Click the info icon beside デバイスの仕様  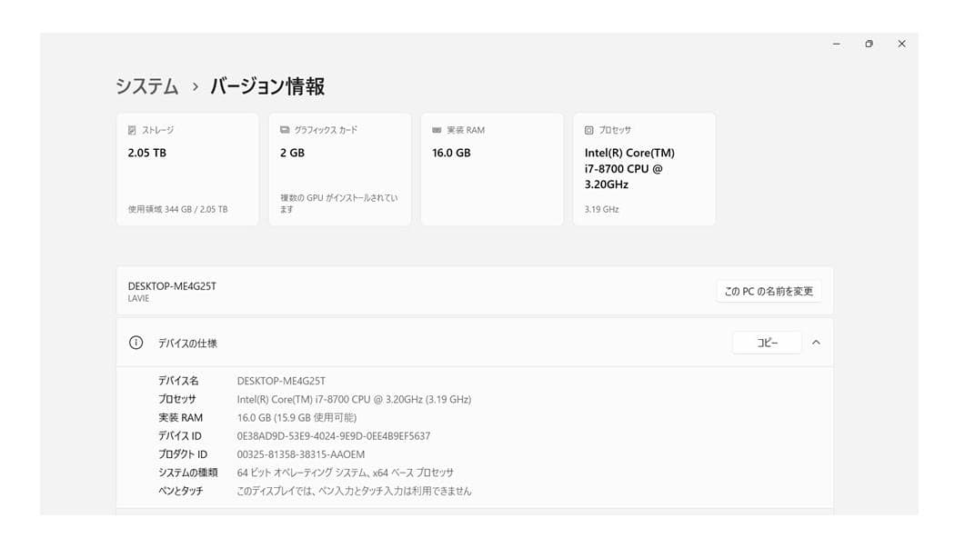(135, 343)
